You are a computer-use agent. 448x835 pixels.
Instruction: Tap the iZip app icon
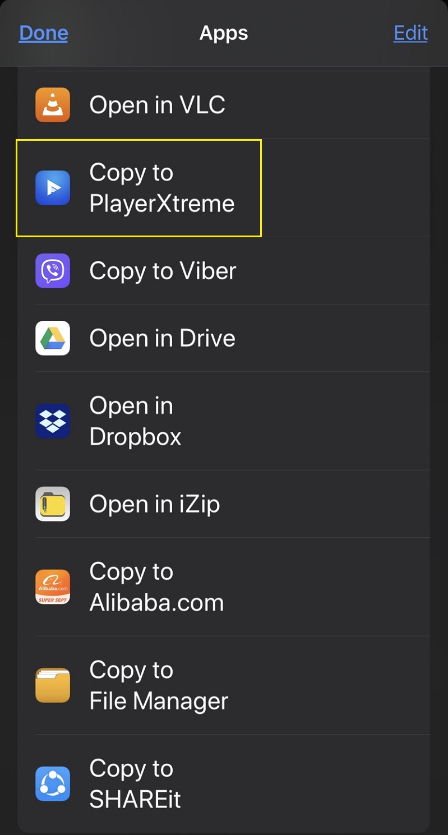point(52,504)
